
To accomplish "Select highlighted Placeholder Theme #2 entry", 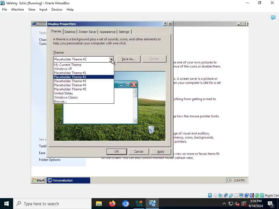I will (x=83, y=77).
